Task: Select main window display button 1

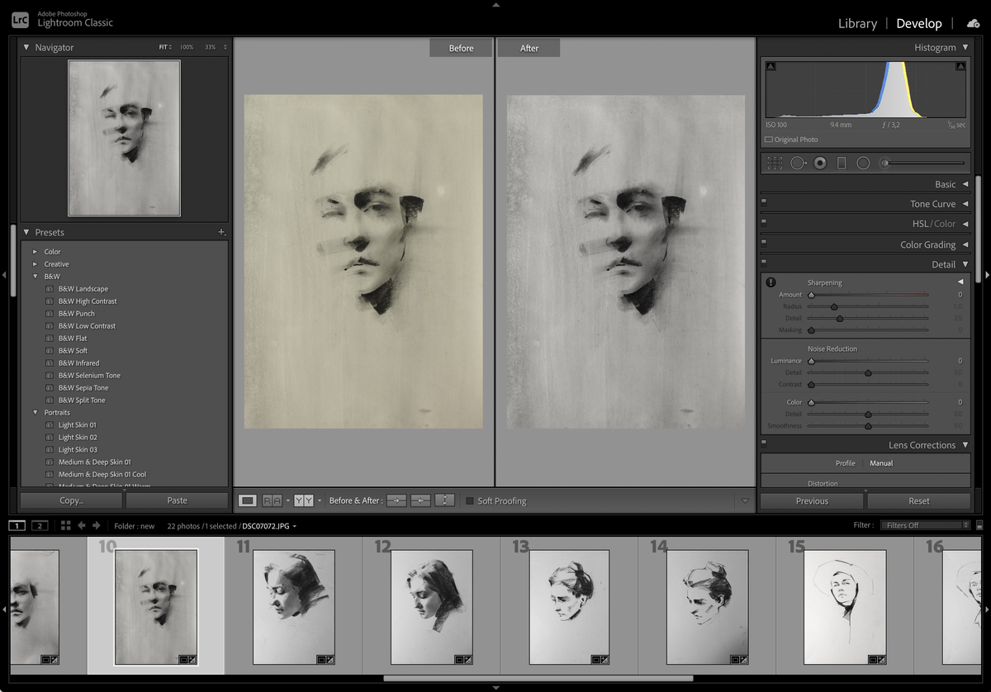Action: 17,525
